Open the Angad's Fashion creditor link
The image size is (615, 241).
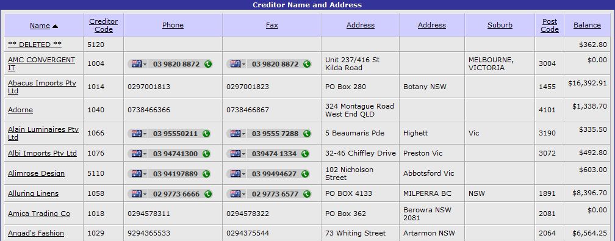coord(35,233)
